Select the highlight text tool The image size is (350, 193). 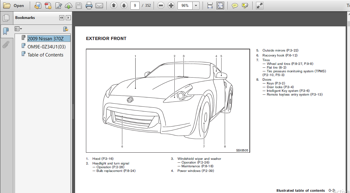coord(245,6)
